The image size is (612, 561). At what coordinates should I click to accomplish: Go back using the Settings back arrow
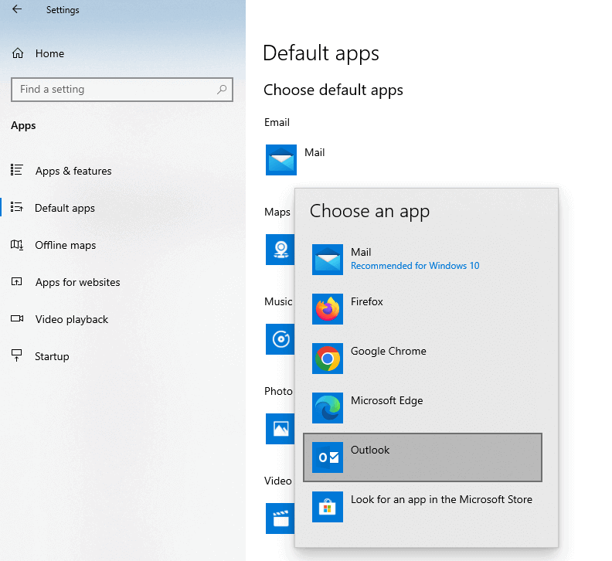click(x=17, y=10)
